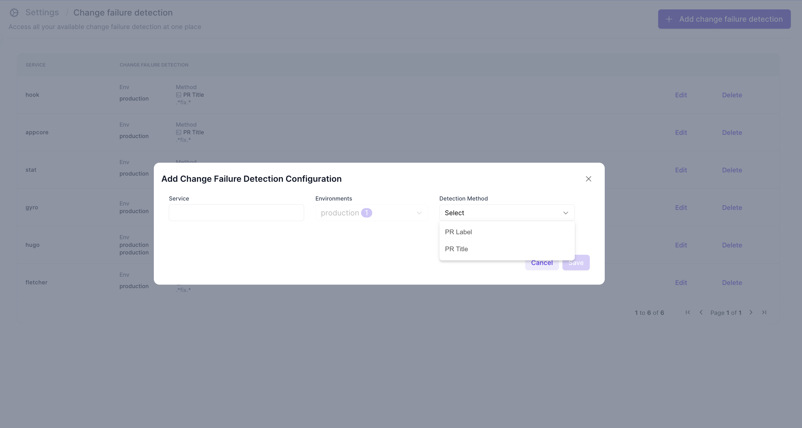
Task: Delete the appcore service row
Action: tap(732, 133)
